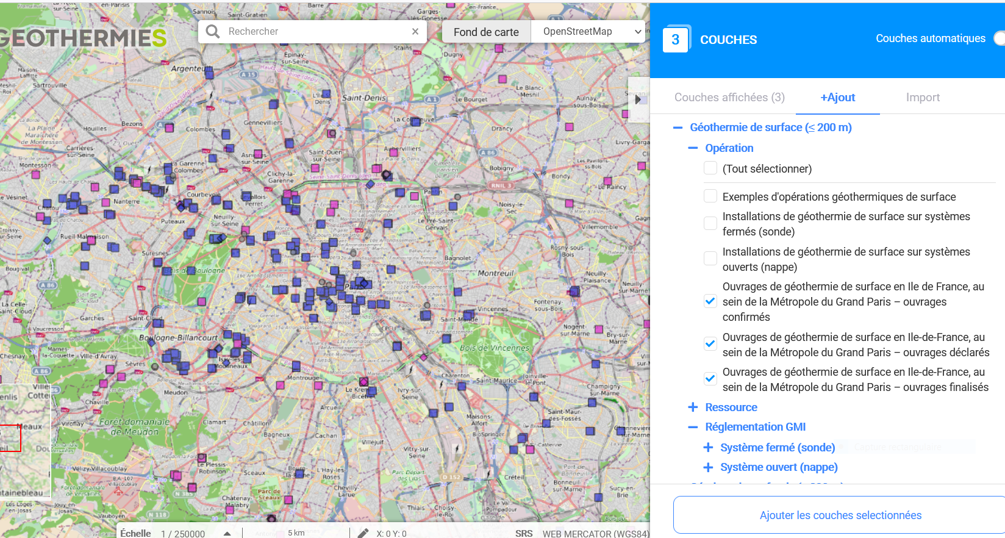Click the step 3 number badge
1005x538 pixels.
point(676,40)
